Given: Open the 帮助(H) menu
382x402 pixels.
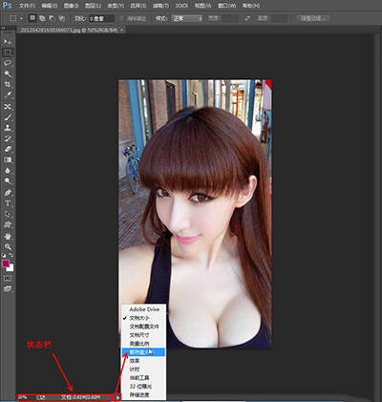Looking at the screenshot, I should [x=251, y=6].
